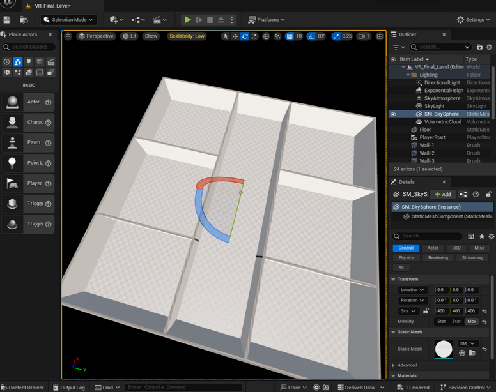Change the grid snap value 10
Screen dimensions: 496x392
pyautogui.click(x=299, y=36)
